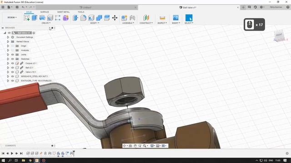Collapse the BROWSER panel
This screenshot has height=163, width=291.
point(3,28)
